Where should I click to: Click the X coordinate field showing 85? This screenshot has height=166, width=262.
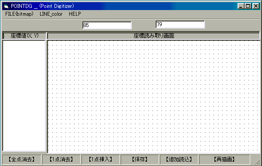point(107,25)
